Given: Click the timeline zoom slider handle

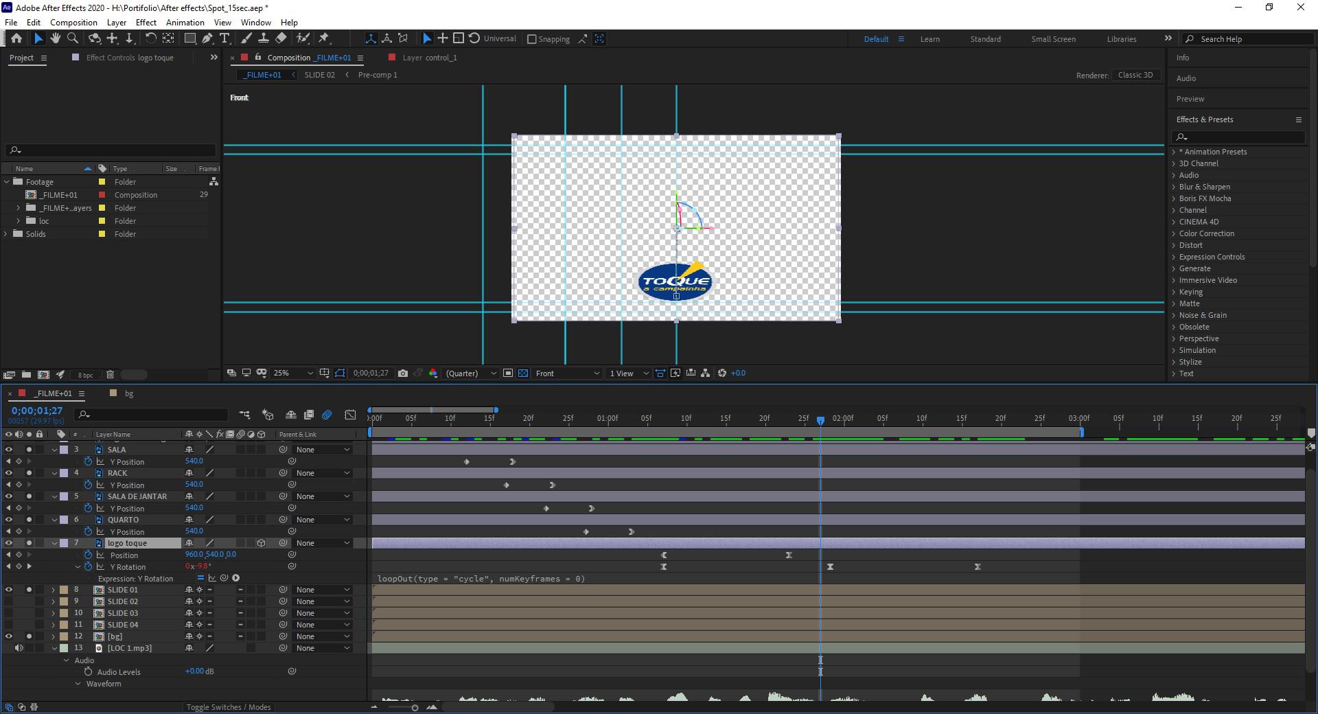Looking at the screenshot, I should [415, 708].
